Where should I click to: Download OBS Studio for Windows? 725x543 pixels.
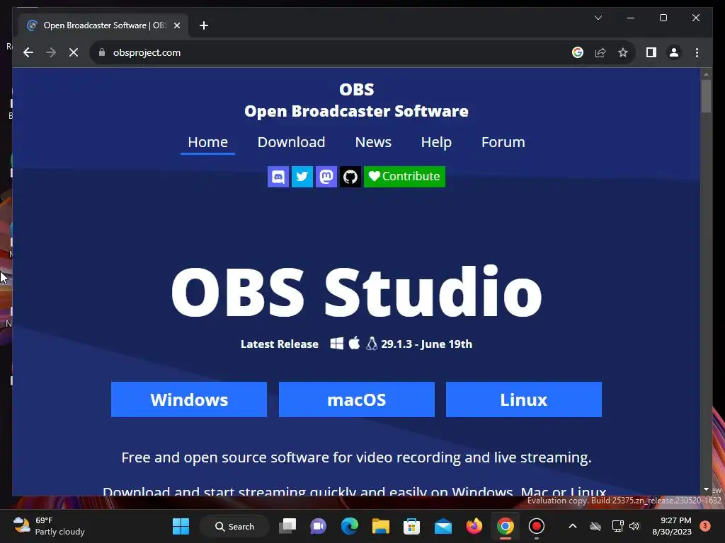pos(188,399)
